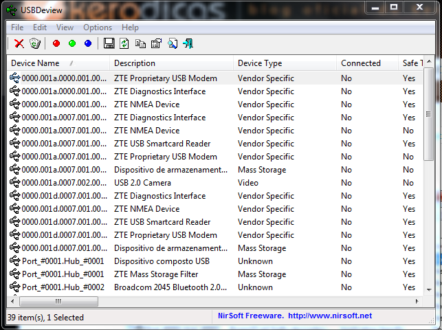Click the green dot toolbar icon
The width and height of the screenshot is (442, 330).
72,44
